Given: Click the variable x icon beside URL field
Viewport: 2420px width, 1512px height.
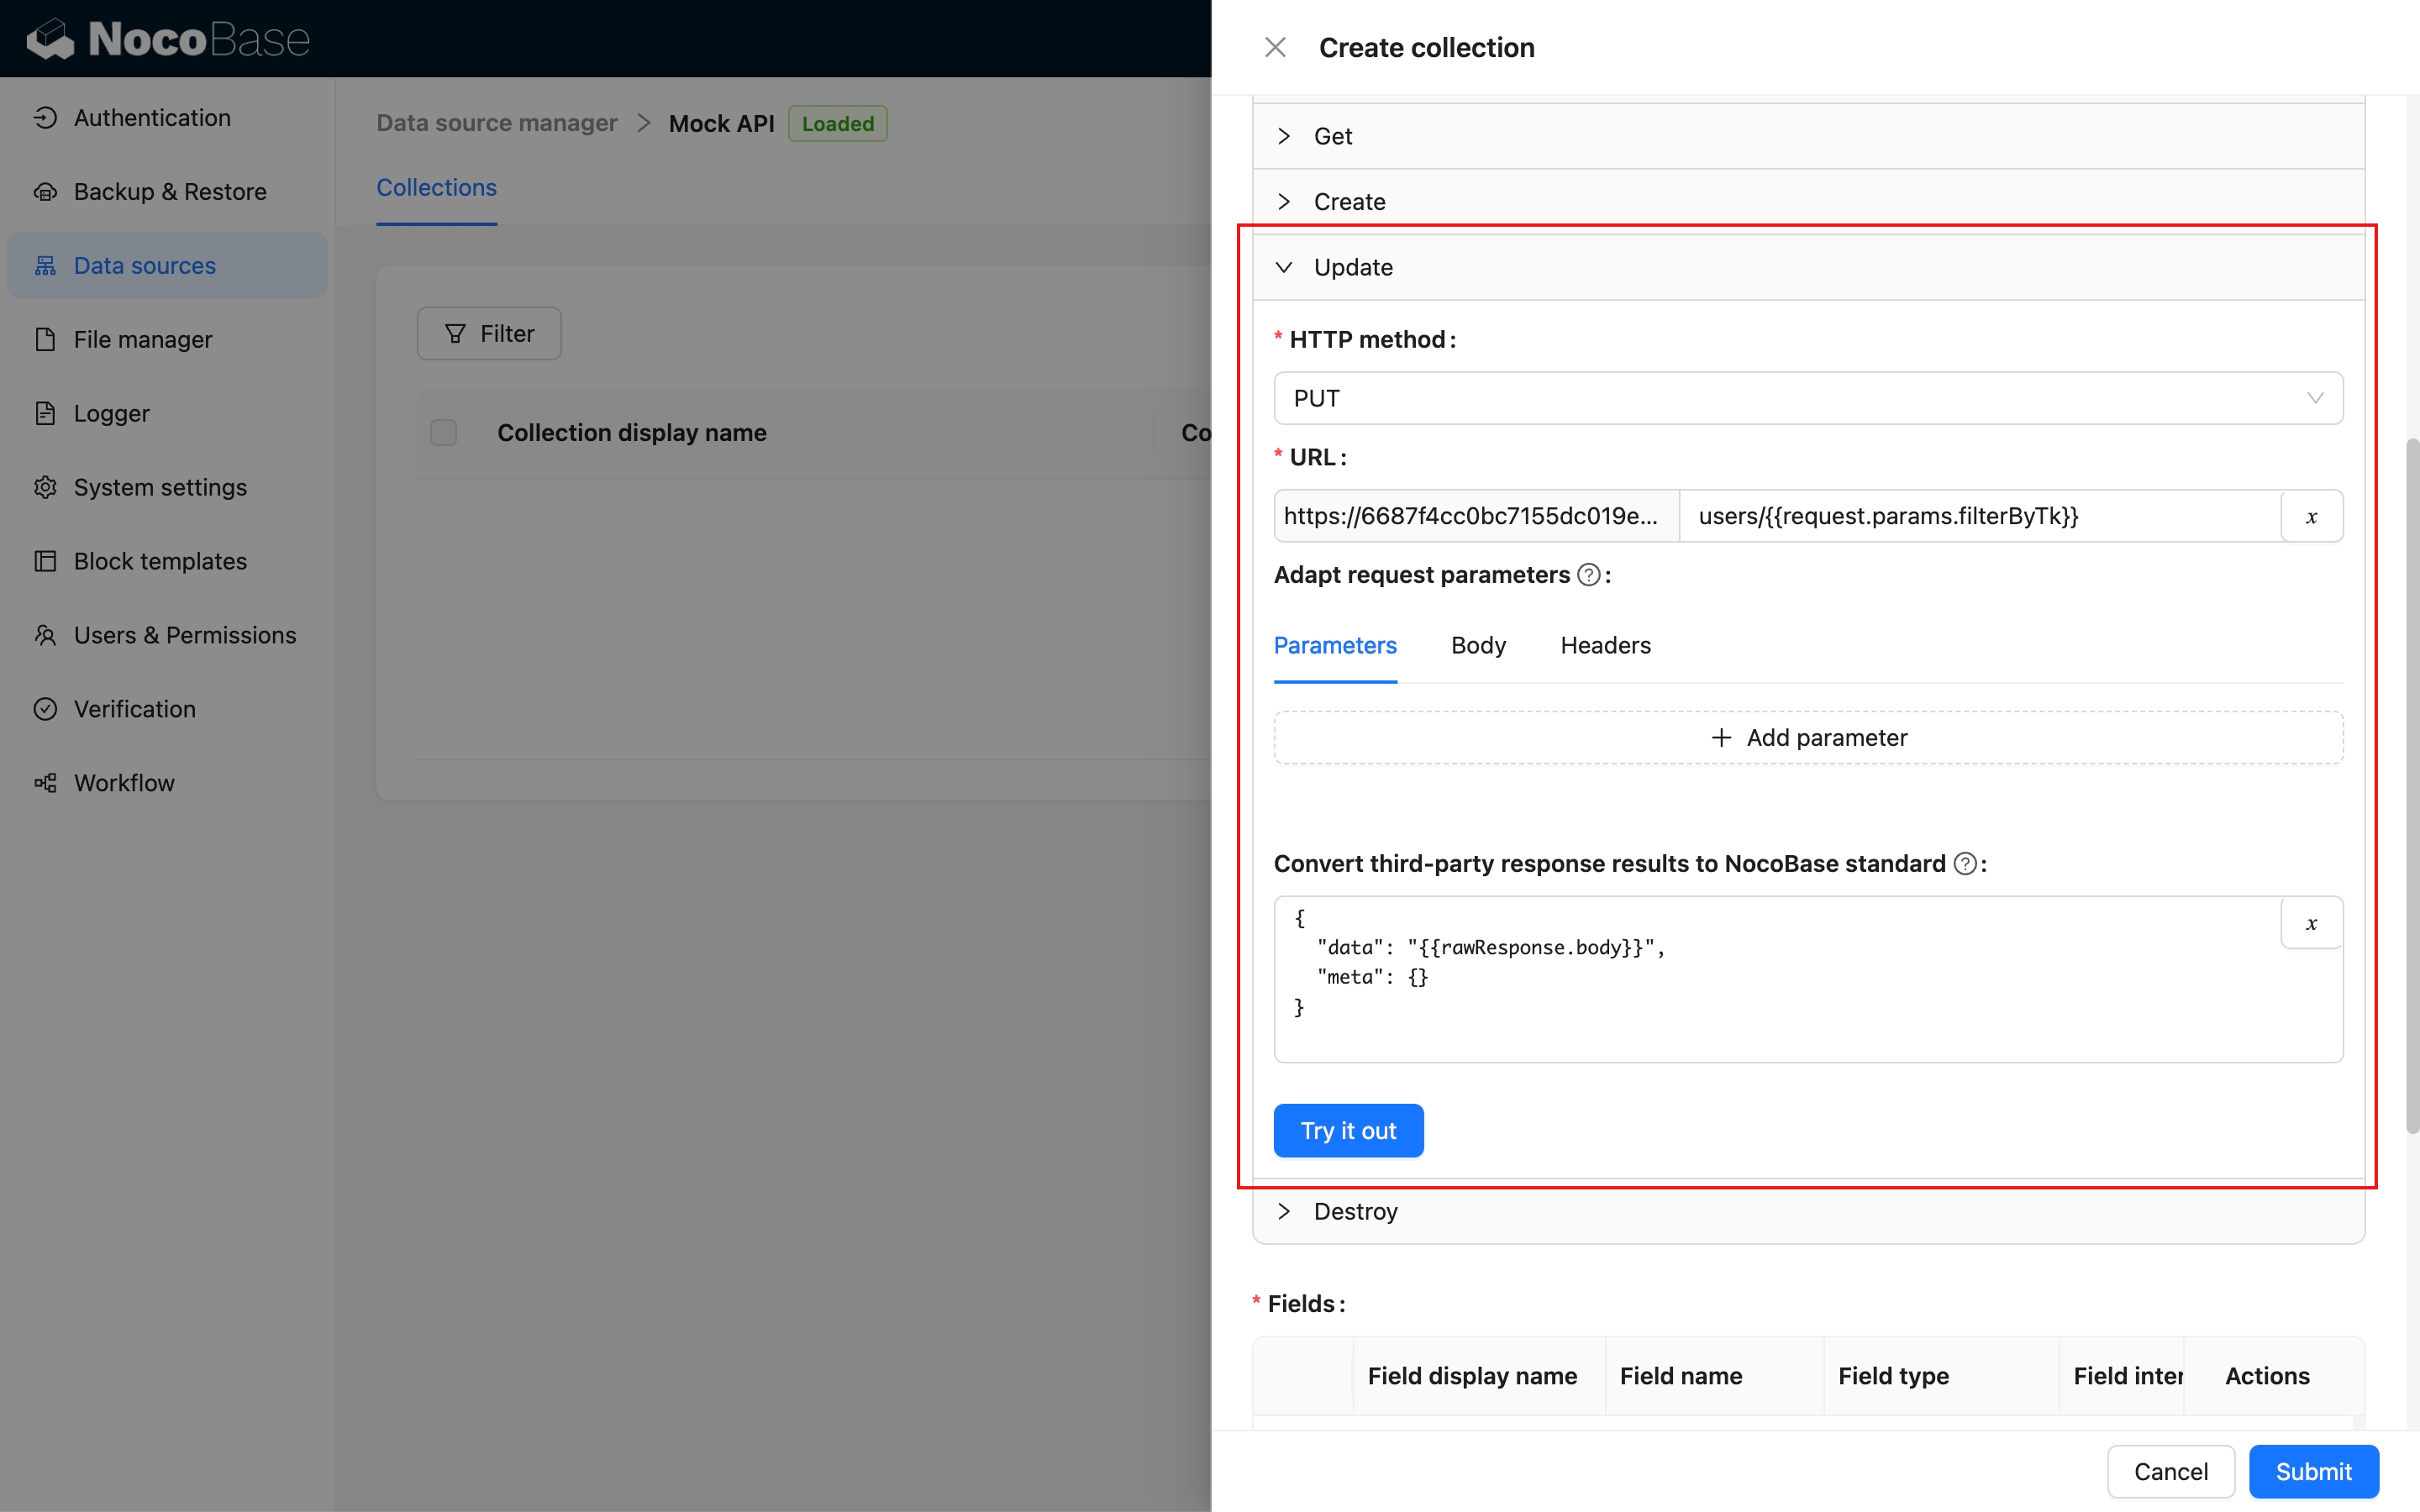Looking at the screenshot, I should 2311,517.
